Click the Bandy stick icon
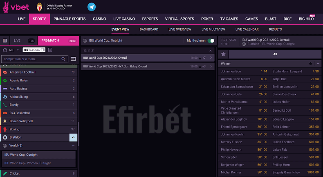 5,105
